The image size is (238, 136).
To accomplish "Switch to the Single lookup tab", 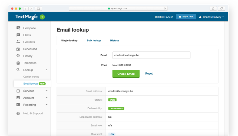I will pos(69,41).
